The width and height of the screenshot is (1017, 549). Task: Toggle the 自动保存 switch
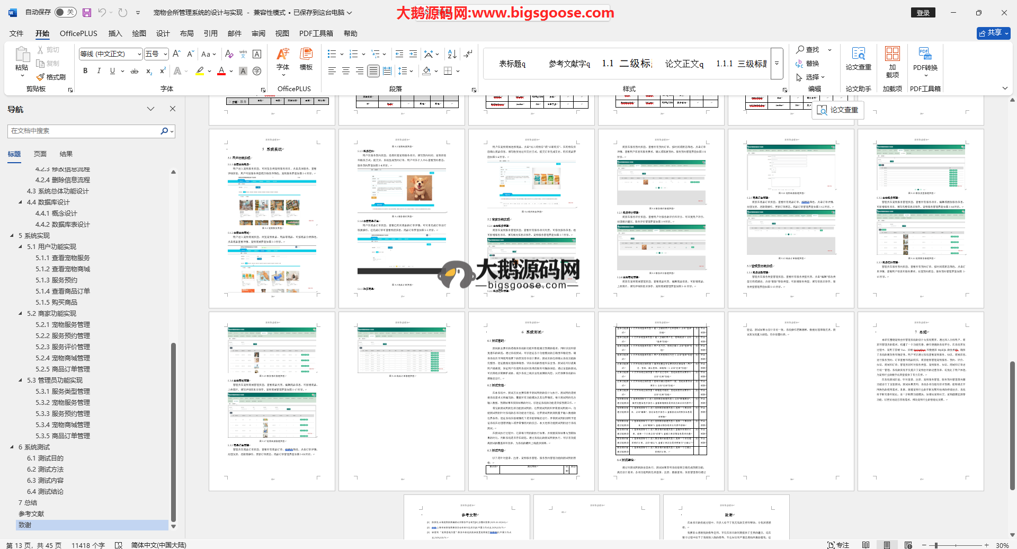point(65,12)
